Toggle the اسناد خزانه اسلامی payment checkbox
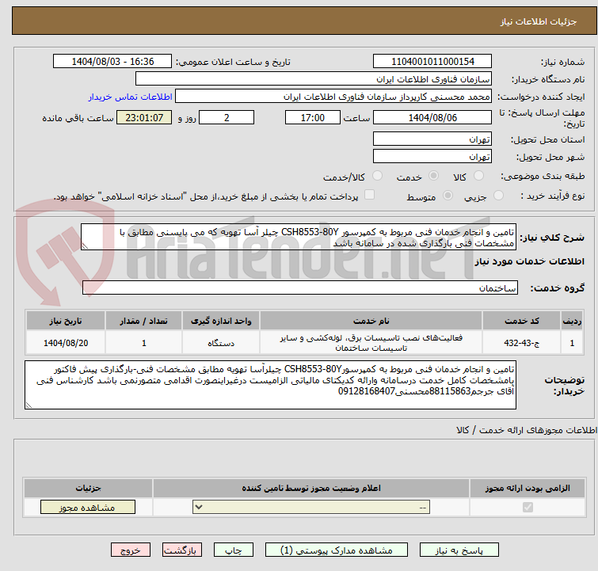 [x=369, y=195]
